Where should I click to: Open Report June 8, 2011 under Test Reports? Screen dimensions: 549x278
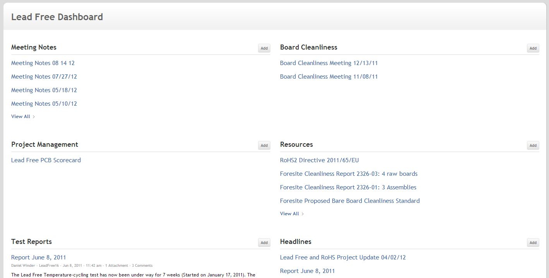(38, 257)
